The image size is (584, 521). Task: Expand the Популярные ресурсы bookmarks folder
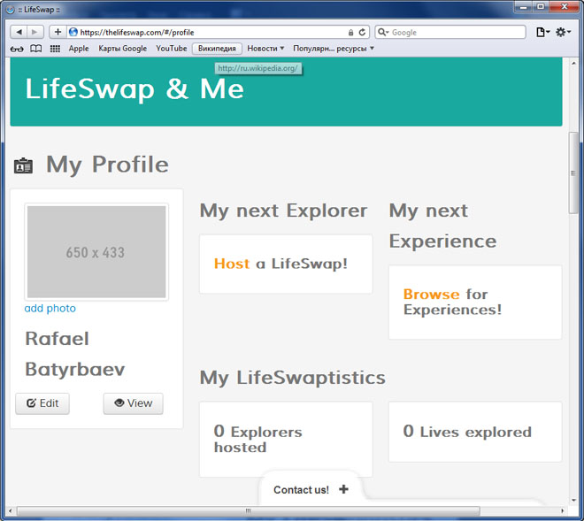pos(334,49)
